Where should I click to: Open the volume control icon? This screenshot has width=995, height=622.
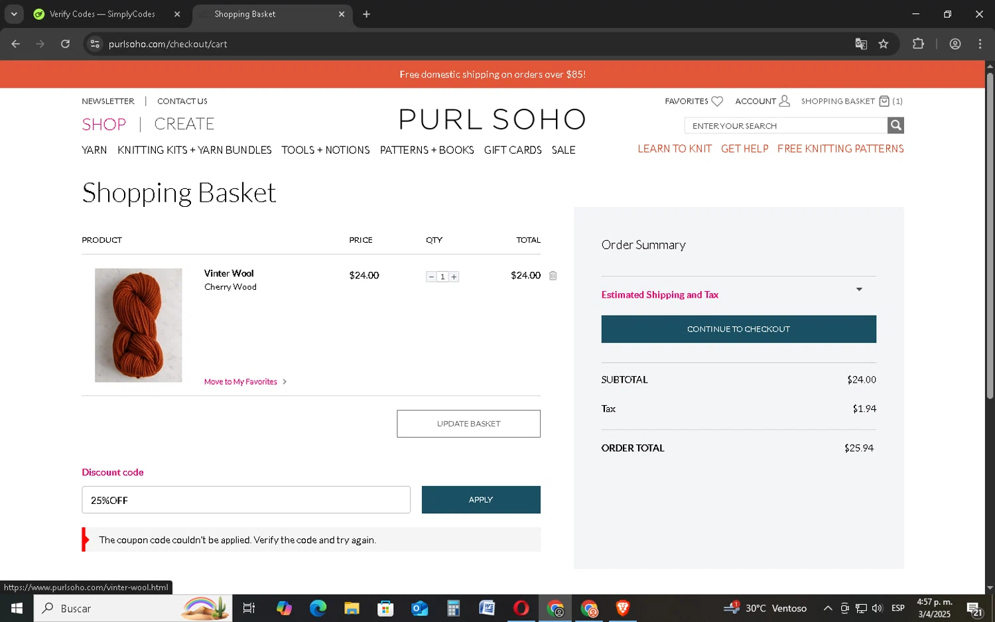coord(877,608)
